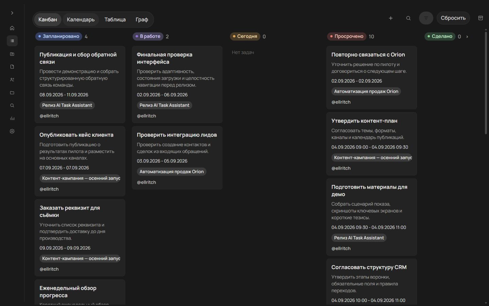Open card Утвердить контент-план

(x=372, y=144)
